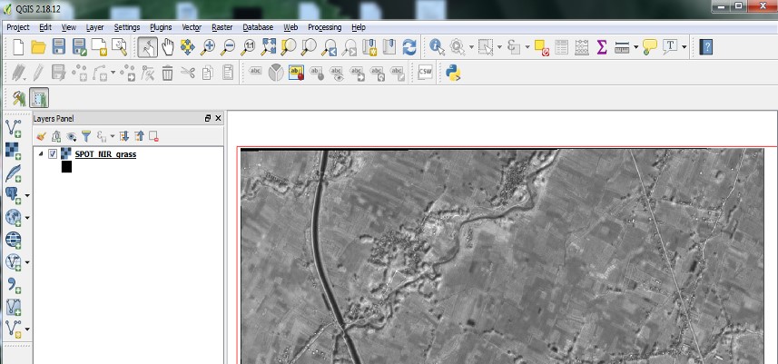Open Manage Layer Visibility eye menu

(x=72, y=136)
